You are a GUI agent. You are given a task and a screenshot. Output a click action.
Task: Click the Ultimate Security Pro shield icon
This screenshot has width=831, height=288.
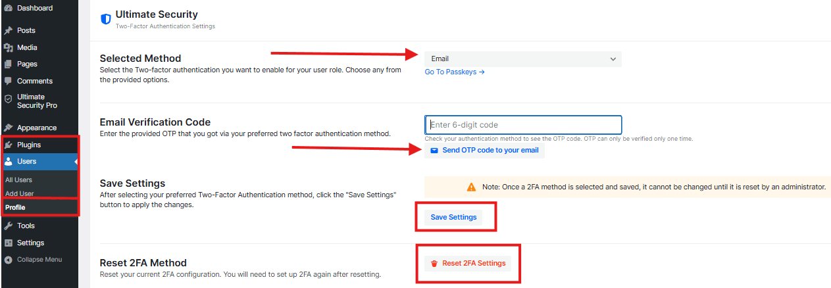tap(8, 99)
